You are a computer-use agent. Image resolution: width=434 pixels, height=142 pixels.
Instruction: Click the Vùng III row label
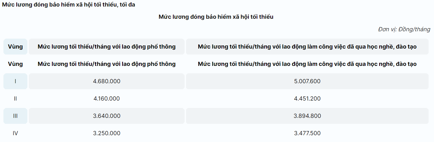point(15,116)
